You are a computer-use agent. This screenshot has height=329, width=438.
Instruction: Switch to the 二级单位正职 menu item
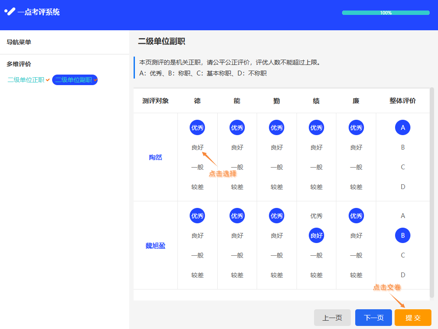point(25,80)
